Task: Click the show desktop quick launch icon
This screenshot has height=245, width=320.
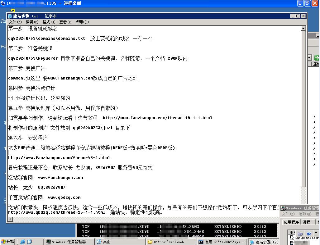Action: point(30,242)
